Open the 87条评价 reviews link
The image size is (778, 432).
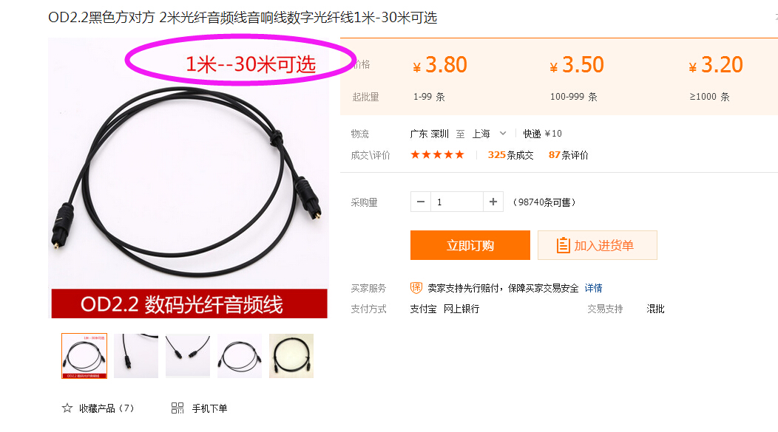click(x=569, y=155)
